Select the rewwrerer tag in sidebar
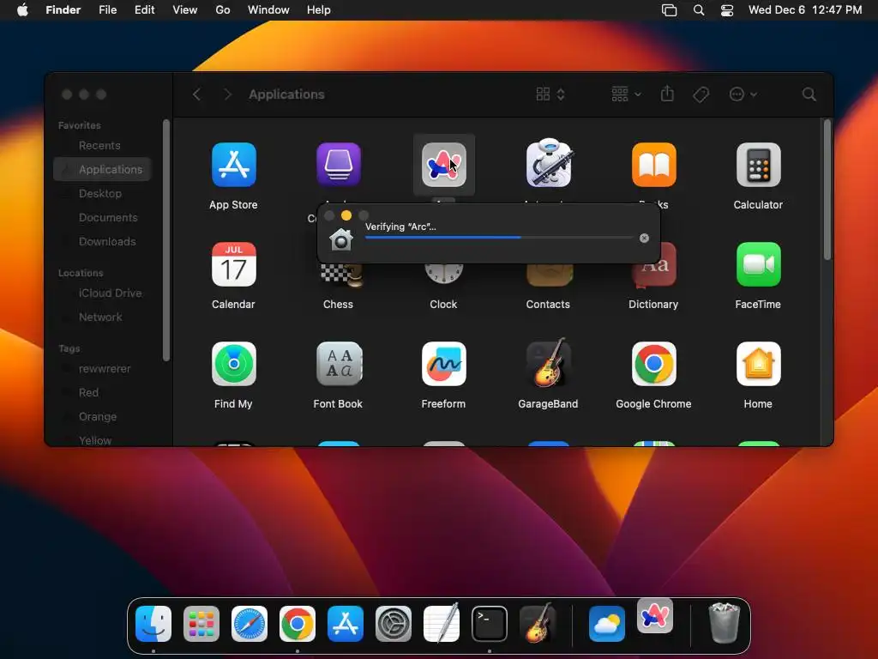This screenshot has height=659, width=878. pos(102,369)
